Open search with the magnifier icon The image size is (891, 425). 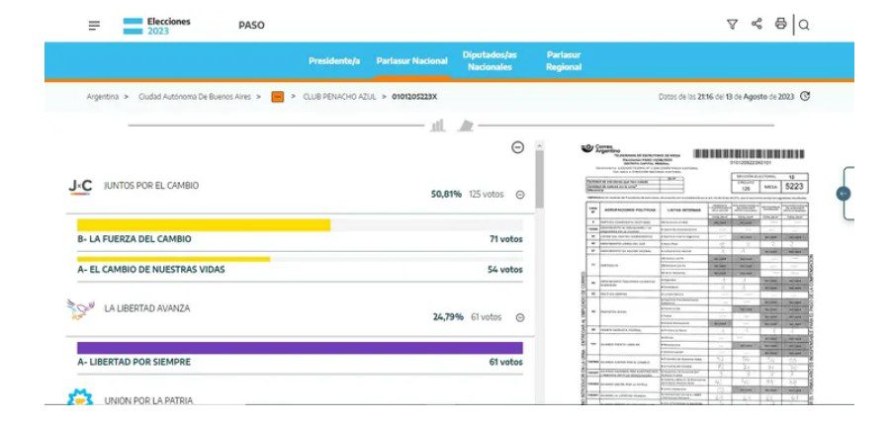coord(805,25)
